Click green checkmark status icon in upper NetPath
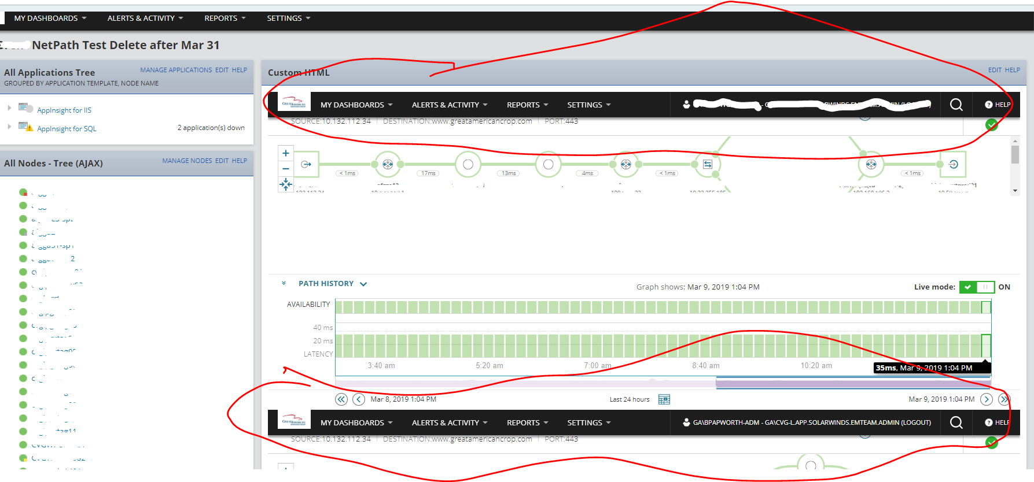 pos(992,125)
